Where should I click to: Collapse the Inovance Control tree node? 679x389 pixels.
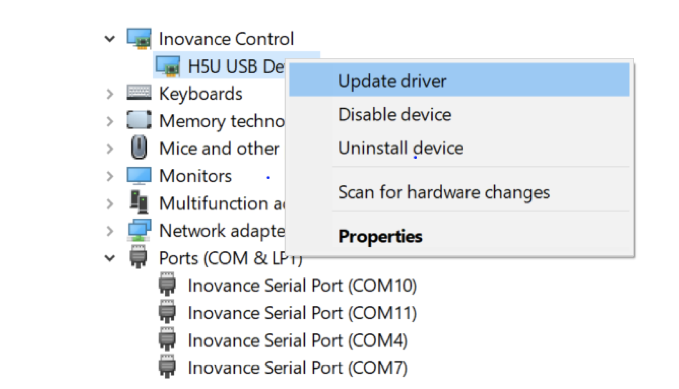110,39
